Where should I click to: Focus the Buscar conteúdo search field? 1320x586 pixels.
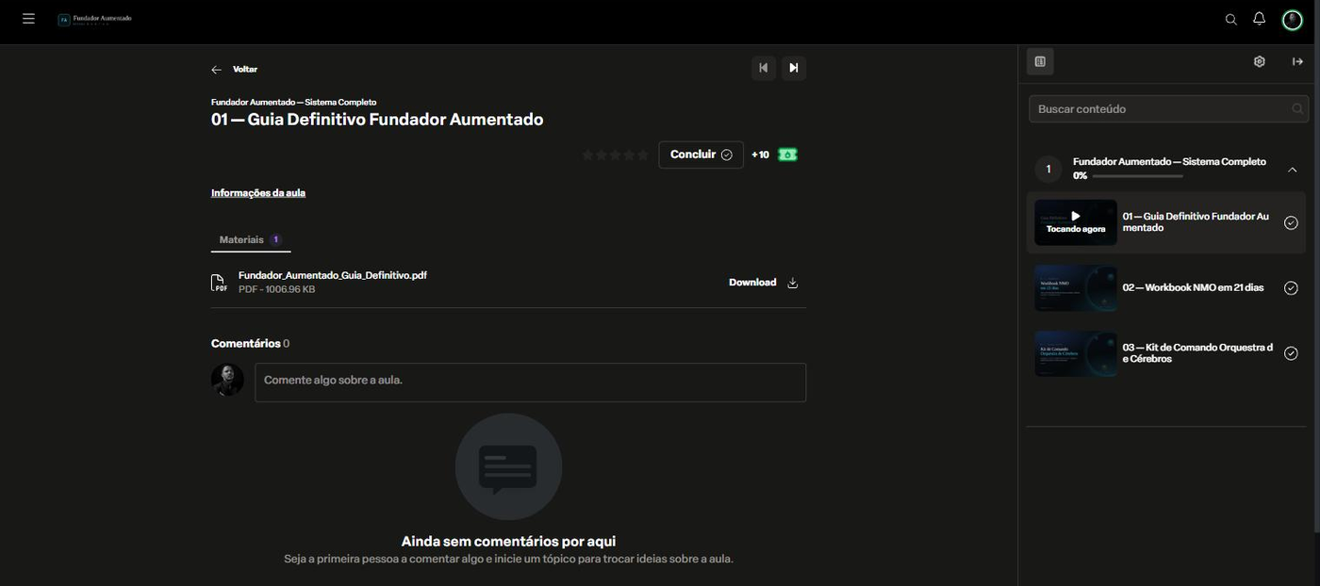[1168, 109]
